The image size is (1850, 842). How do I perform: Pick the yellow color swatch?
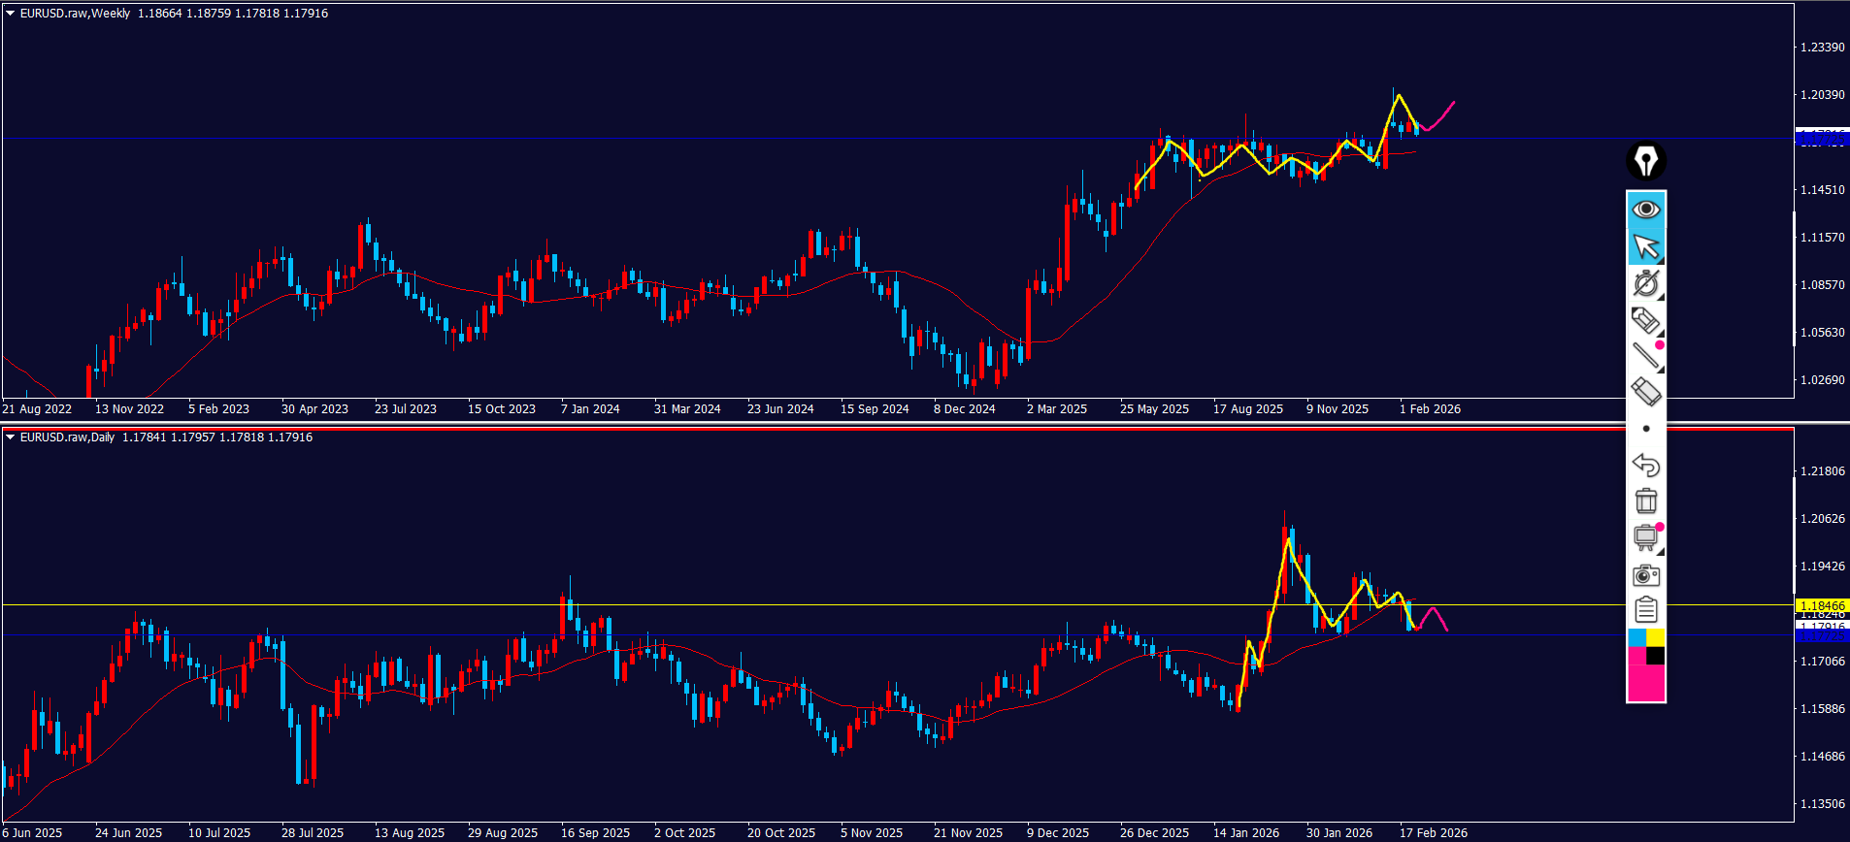(1656, 637)
